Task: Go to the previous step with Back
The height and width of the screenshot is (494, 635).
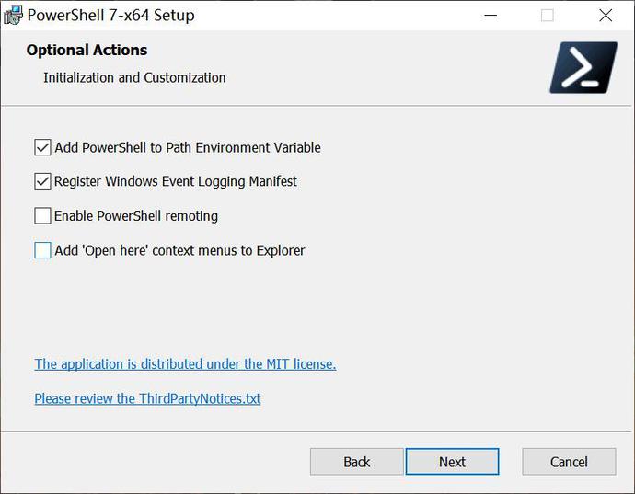Action: (x=357, y=462)
